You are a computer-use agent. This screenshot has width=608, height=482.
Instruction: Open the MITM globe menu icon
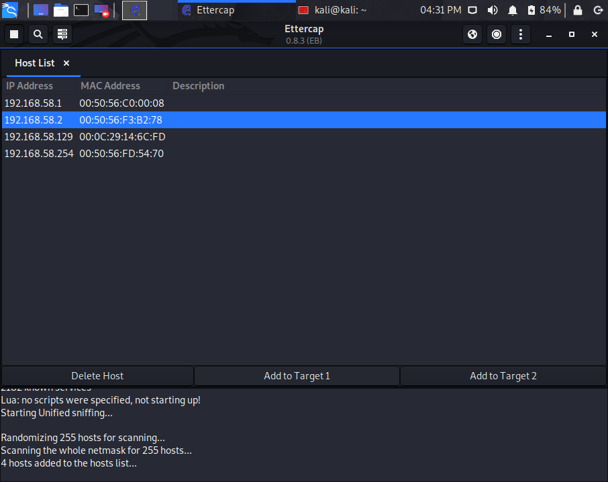pos(472,34)
